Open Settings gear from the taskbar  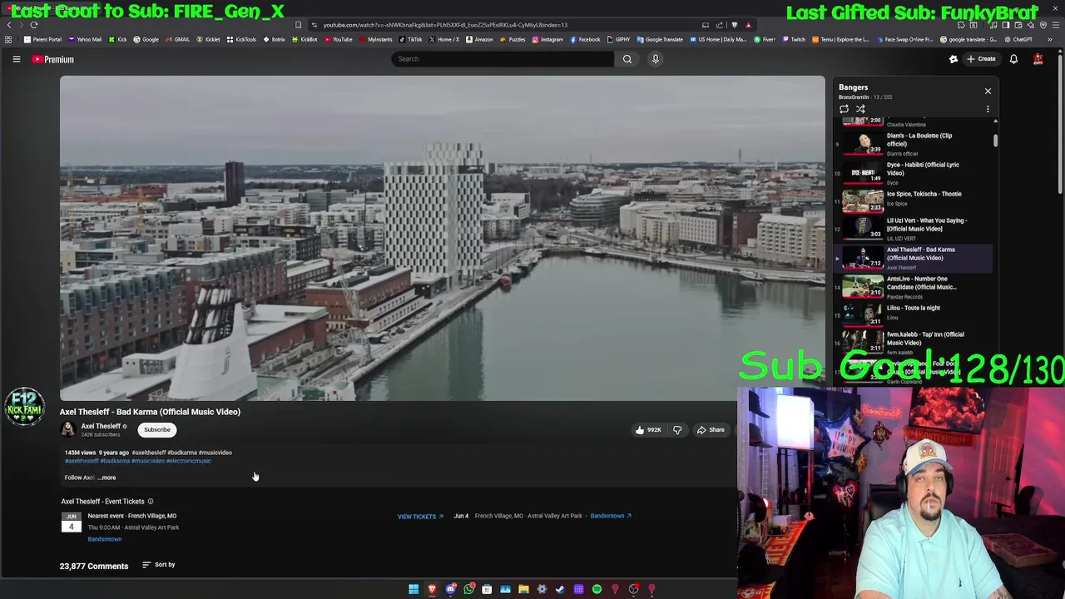tap(542, 589)
